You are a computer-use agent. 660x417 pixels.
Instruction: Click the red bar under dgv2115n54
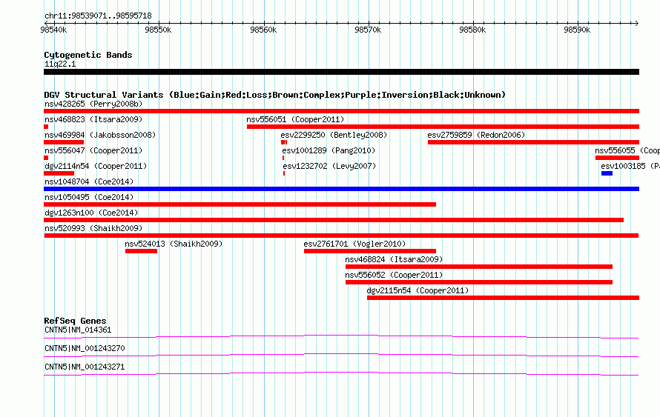tap(503, 298)
